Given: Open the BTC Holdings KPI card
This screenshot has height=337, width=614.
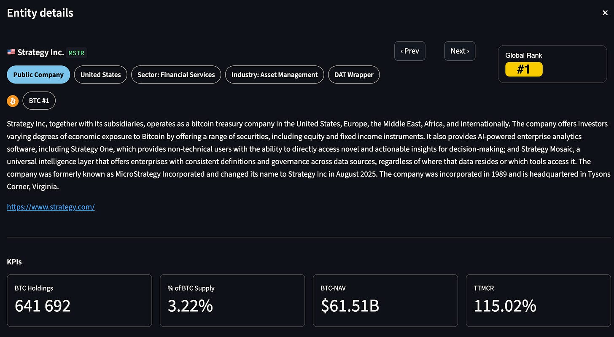Looking at the screenshot, I should click(x=79, y=300).
